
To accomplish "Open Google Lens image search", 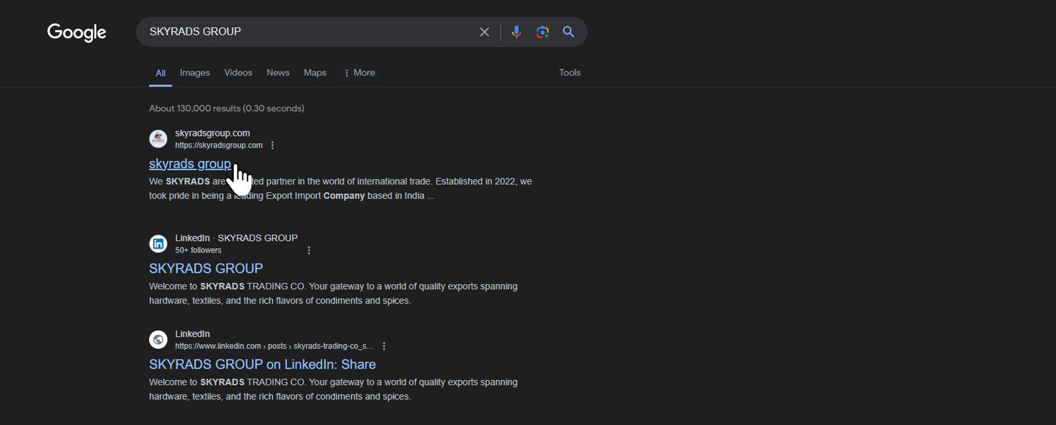I will (x=542, y=32).
